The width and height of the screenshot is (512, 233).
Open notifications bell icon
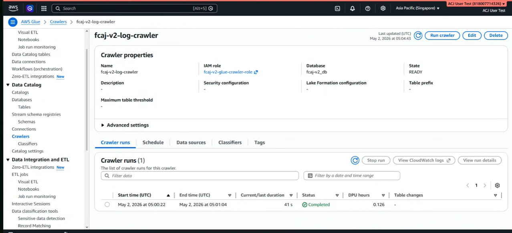pyautogui.click(x=353, y=8)
